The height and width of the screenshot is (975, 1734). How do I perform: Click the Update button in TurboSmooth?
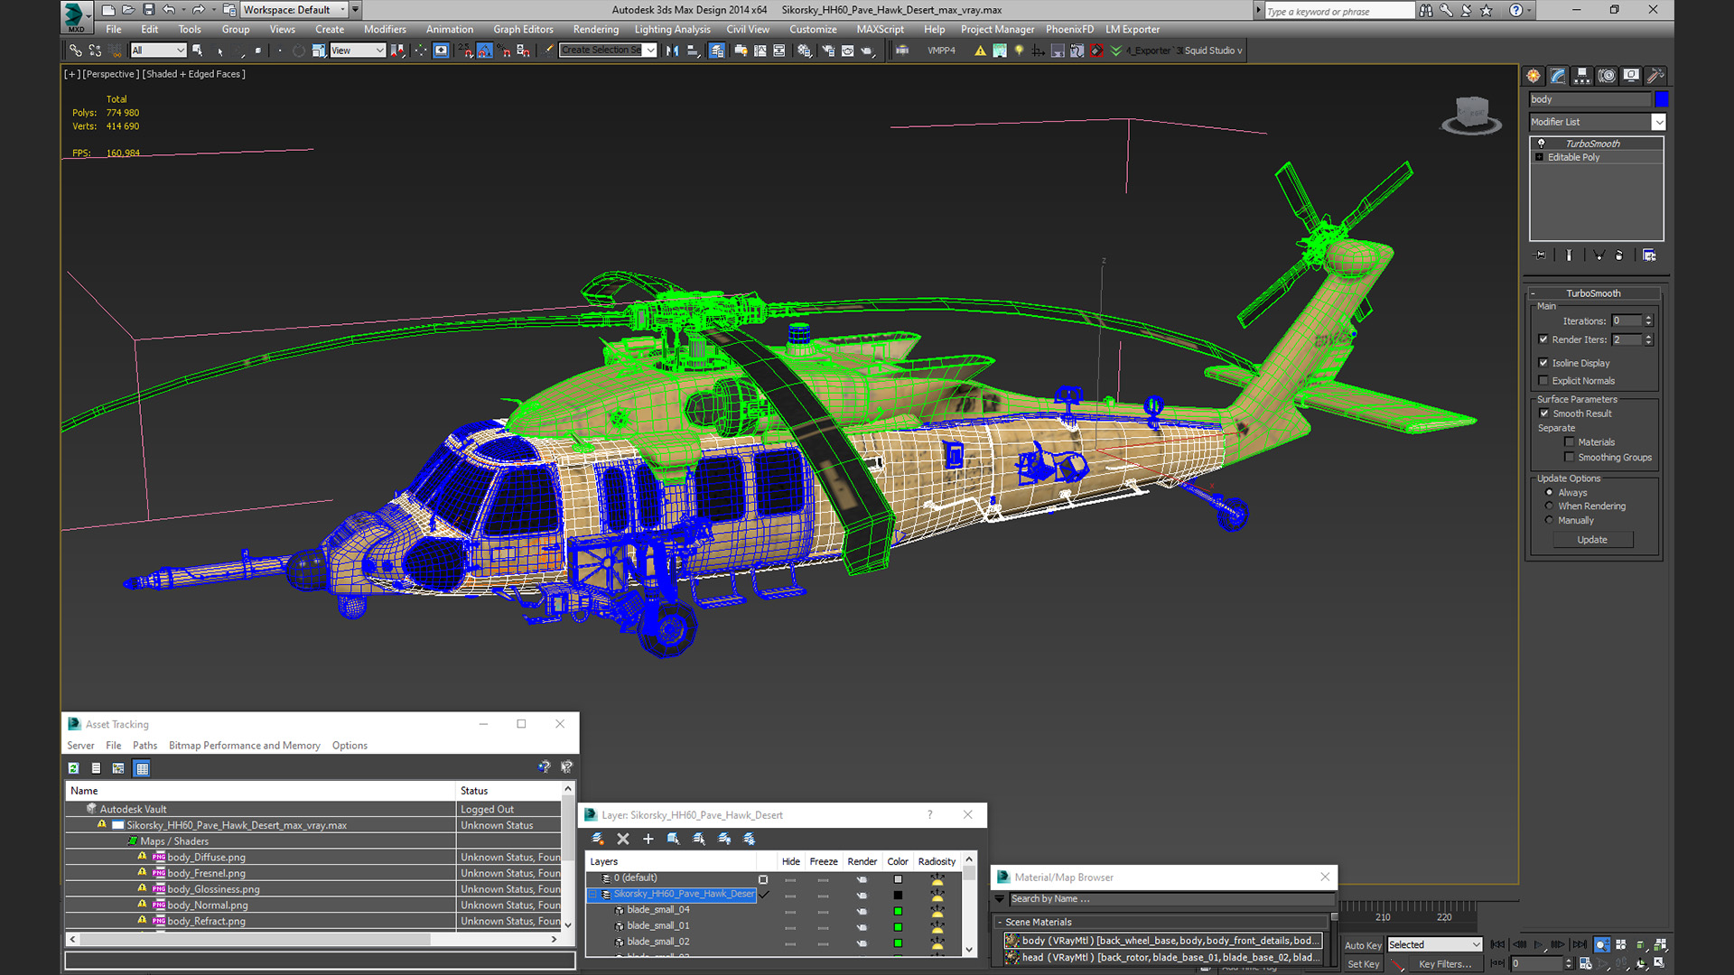(1592, 540)
